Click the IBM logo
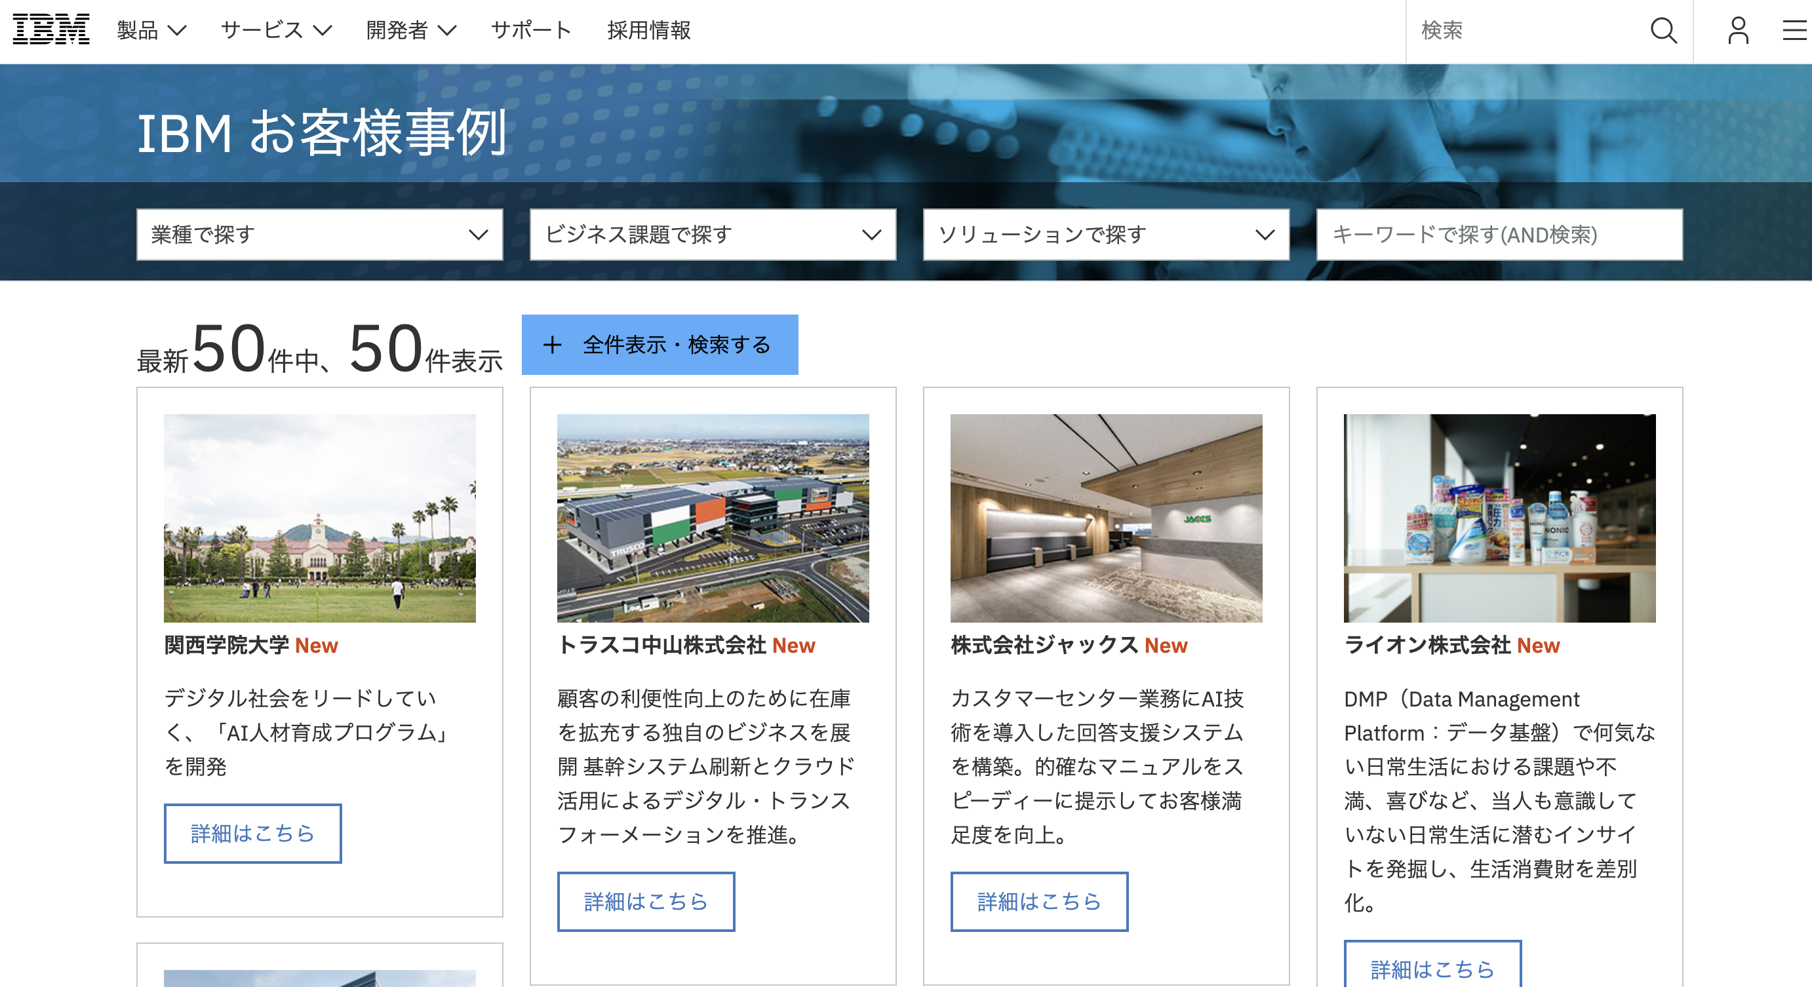The height and width of the screenshot is (987, 1812). pos(51,29)
